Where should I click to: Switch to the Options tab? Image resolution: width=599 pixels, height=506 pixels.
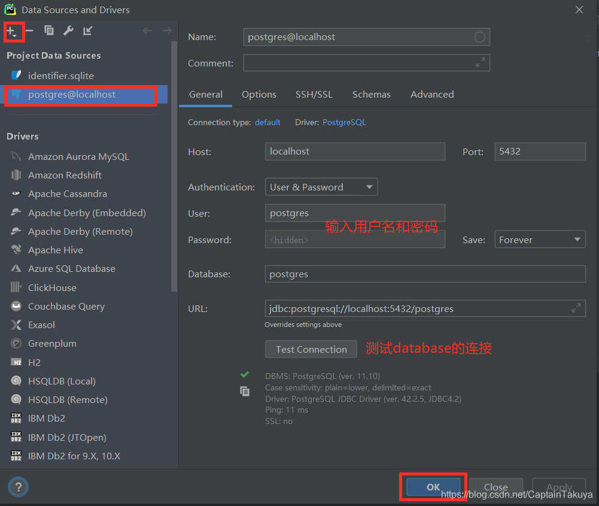tap(259, 95)
